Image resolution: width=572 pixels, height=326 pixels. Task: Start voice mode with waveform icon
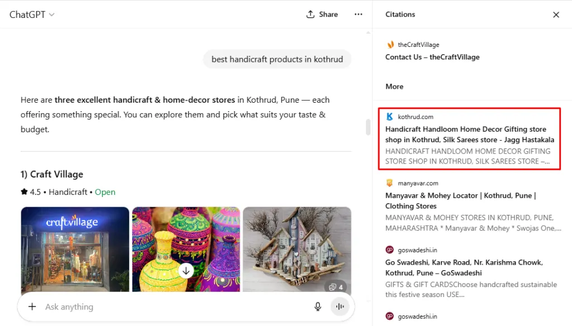(x=339, y=306)
